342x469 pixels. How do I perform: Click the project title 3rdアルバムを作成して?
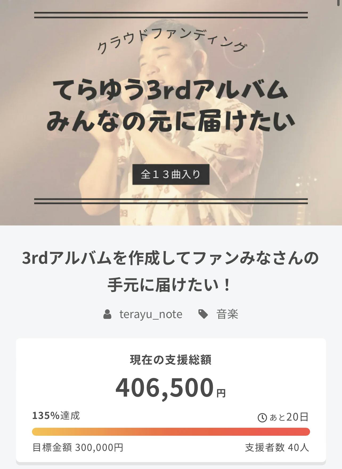(x=170, y=259)
